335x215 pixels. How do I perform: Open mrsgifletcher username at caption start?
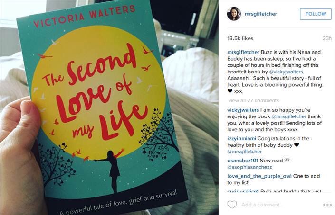click(x=243, y=52)
